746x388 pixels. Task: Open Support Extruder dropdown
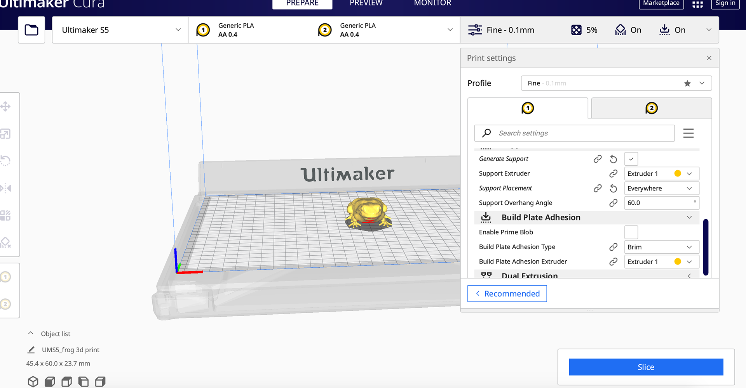pos(662,173)
